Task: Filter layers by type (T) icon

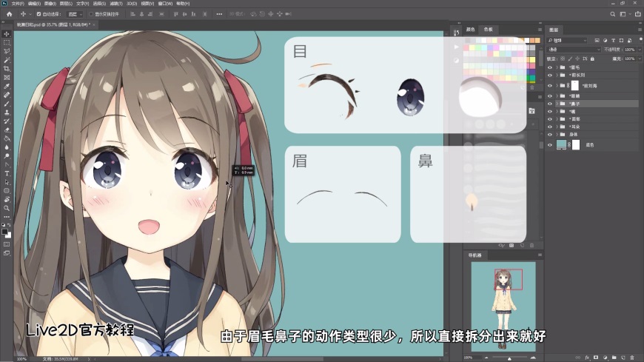Action: point(613,40)
